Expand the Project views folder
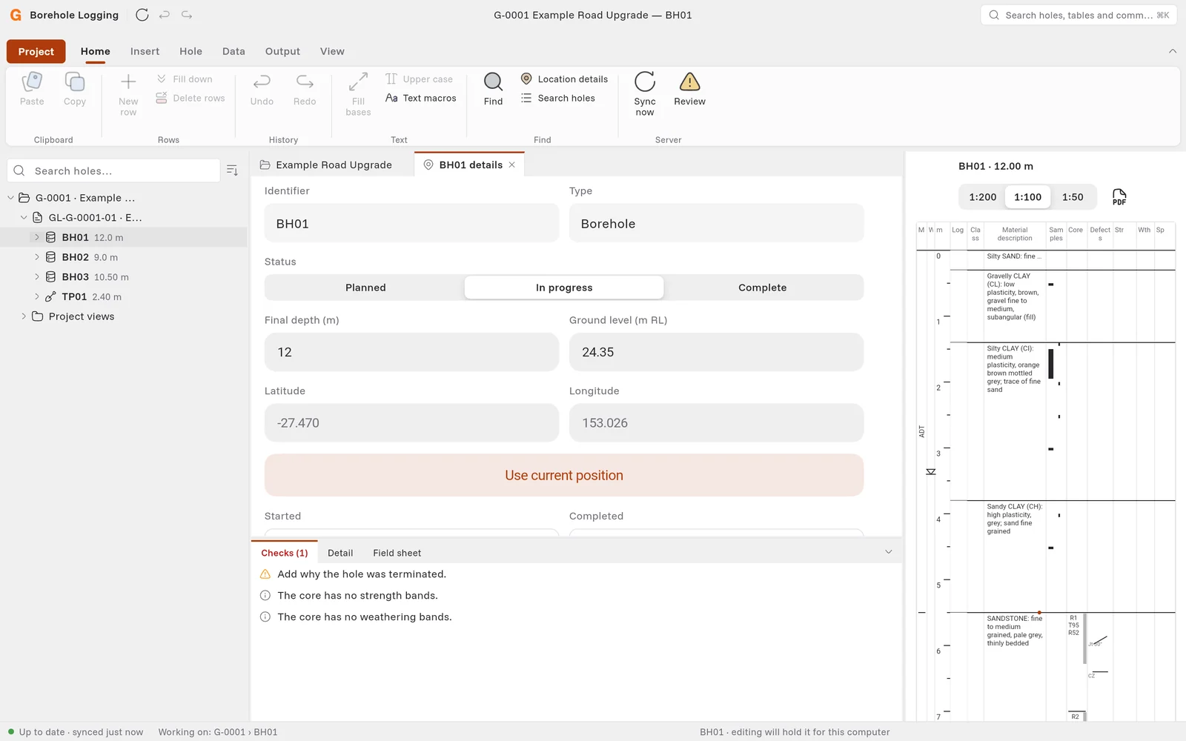1186x741 pixels. 24,316
